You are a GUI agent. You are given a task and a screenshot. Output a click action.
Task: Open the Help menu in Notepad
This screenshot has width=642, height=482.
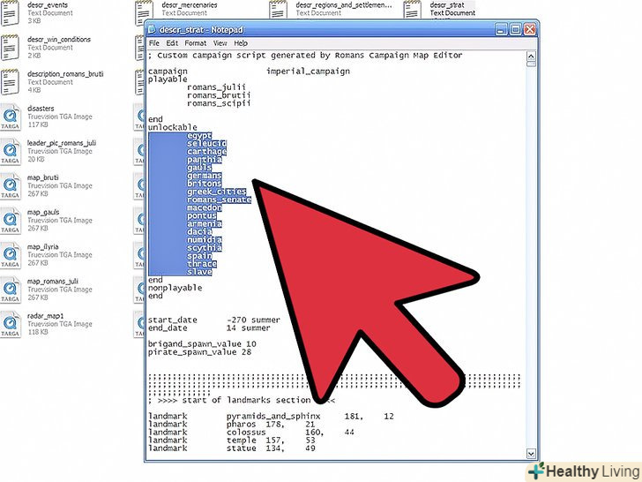pyautogui.click(x=241, y=43)
